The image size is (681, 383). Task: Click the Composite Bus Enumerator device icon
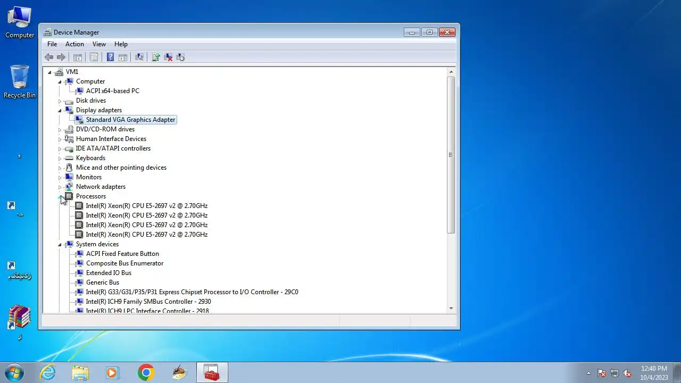79,263
